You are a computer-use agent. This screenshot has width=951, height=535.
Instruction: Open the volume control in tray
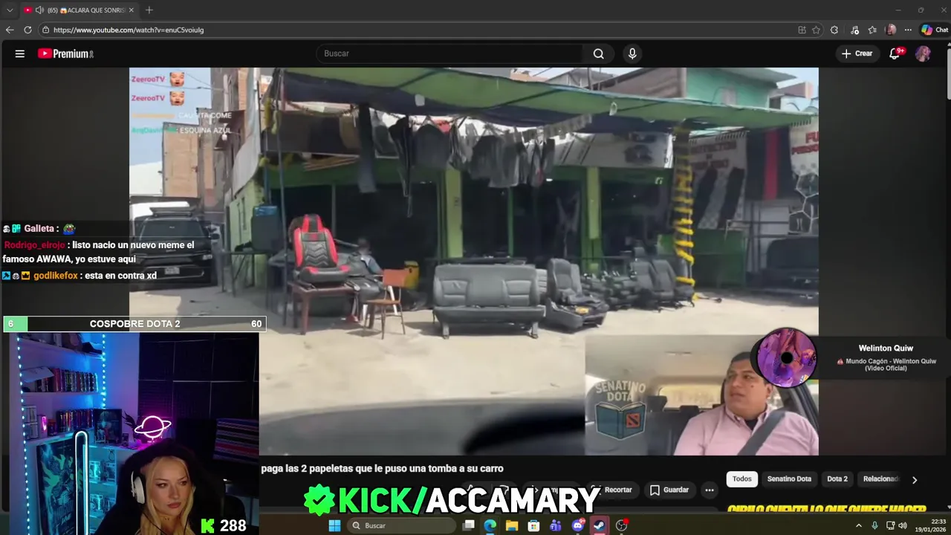[903, 525]
